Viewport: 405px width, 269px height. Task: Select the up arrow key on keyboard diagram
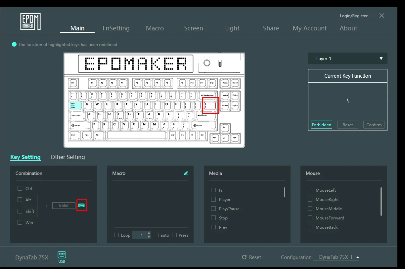click(224, 128)
